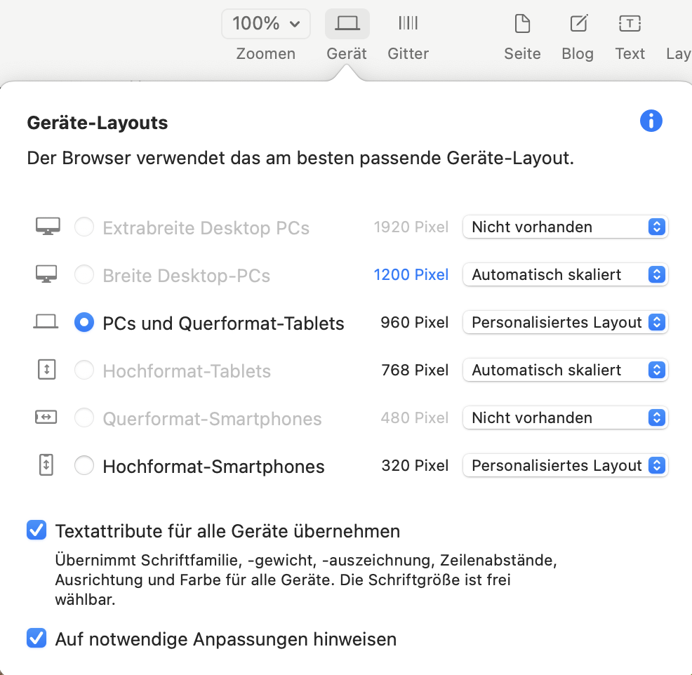Open the blue info icon

(x=651, y=121)
